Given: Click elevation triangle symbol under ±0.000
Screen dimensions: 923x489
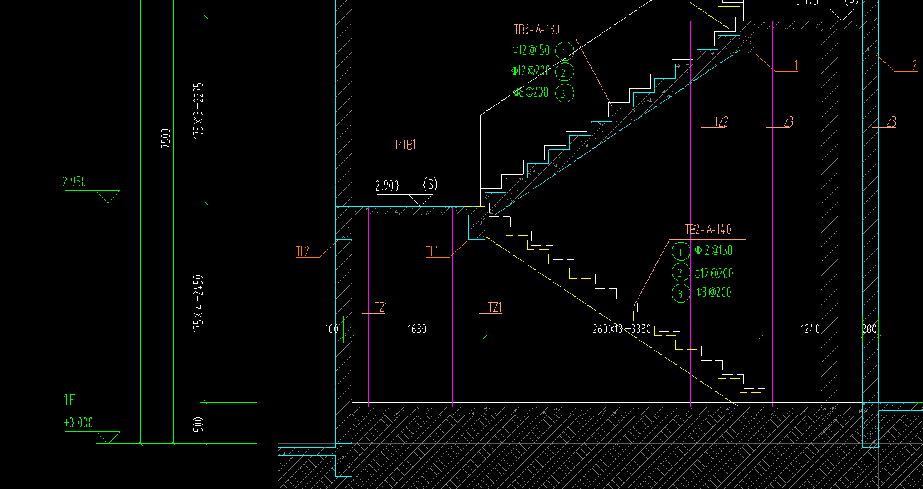Looking at the screenshot, I should click(109, 437).
